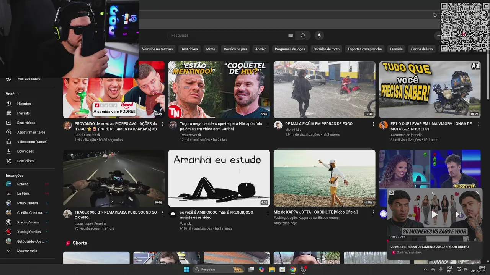
Task: Open the Xracing Quedas subscription
Action: (28, 232)
